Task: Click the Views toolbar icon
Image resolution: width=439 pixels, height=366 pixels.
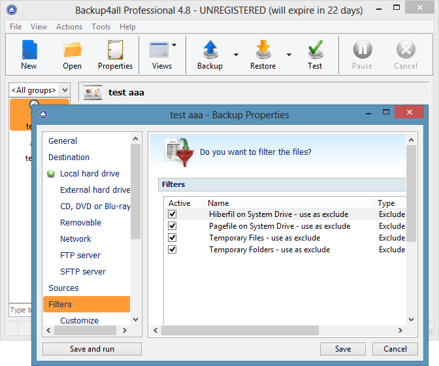Action: click(x=159, y=50)
